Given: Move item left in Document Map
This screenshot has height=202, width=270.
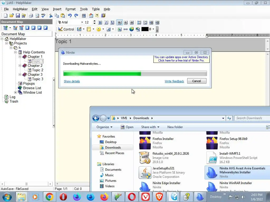Looking at the screenshot, I should [27, 28].
